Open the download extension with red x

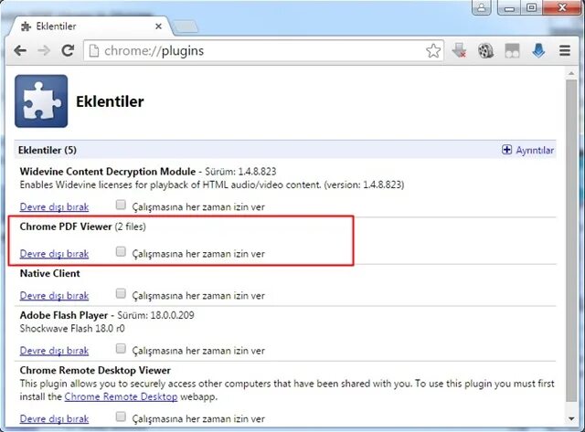click(x=459, y=50)
